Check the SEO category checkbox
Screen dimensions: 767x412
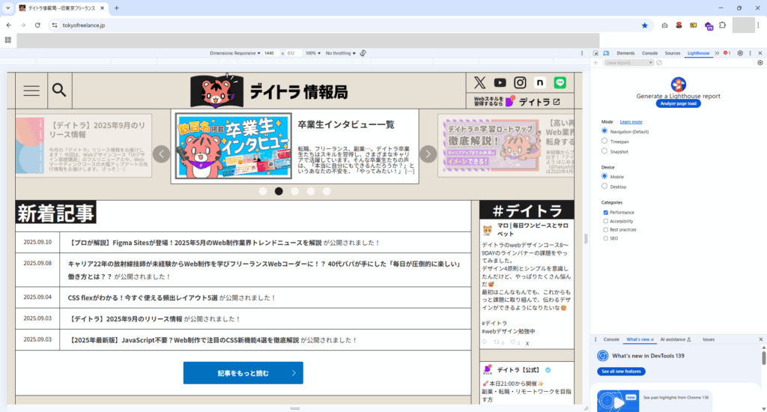coord(605,238)
